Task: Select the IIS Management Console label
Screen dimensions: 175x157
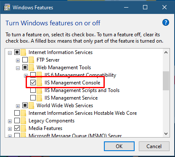Action: [x=72, y=83]
